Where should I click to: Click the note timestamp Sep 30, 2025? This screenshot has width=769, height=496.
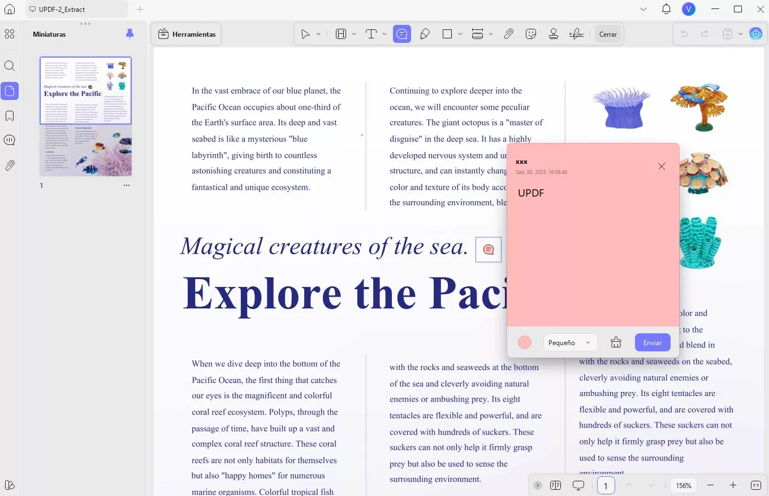point(541,172)
